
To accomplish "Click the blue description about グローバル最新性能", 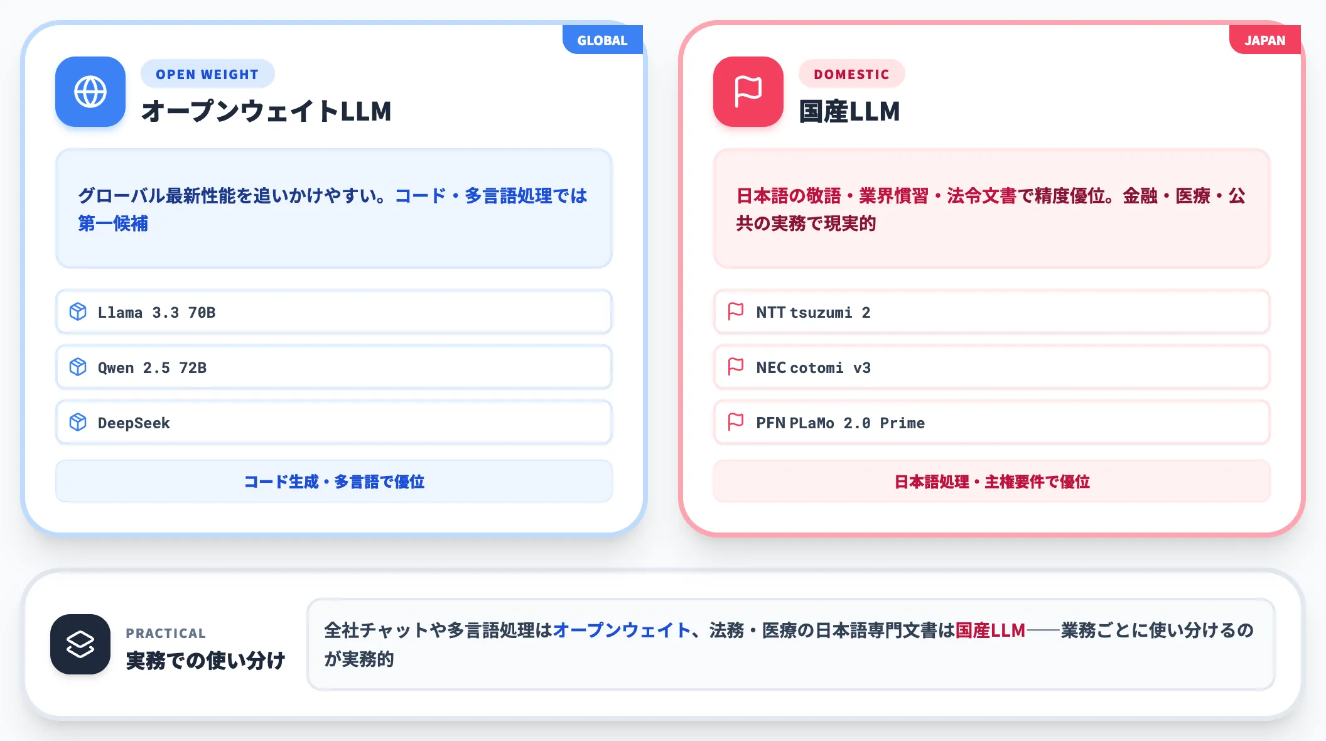I will 334,208.
